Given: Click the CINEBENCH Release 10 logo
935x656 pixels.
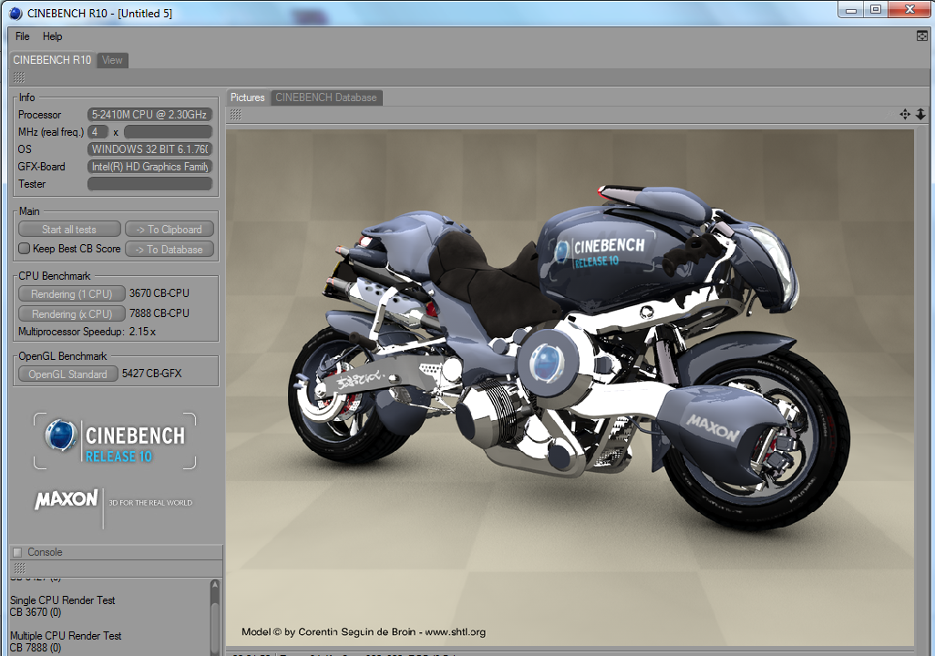Looking at the screenshot, I should [115, 441].
